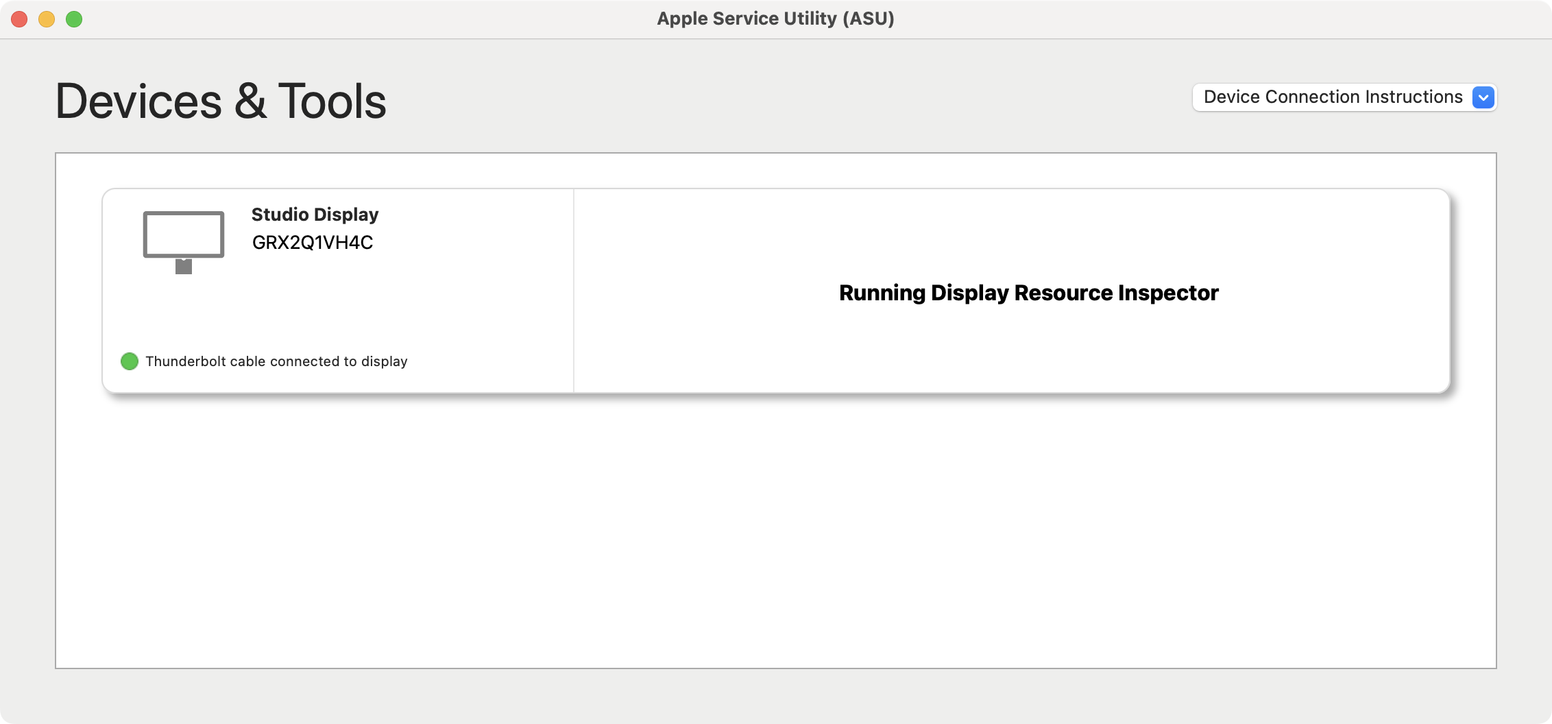This screenshot has width=1552, height=724.
Task: Click the Apple Service Utility (ASU) title
Action: click(x=775, y=19)
